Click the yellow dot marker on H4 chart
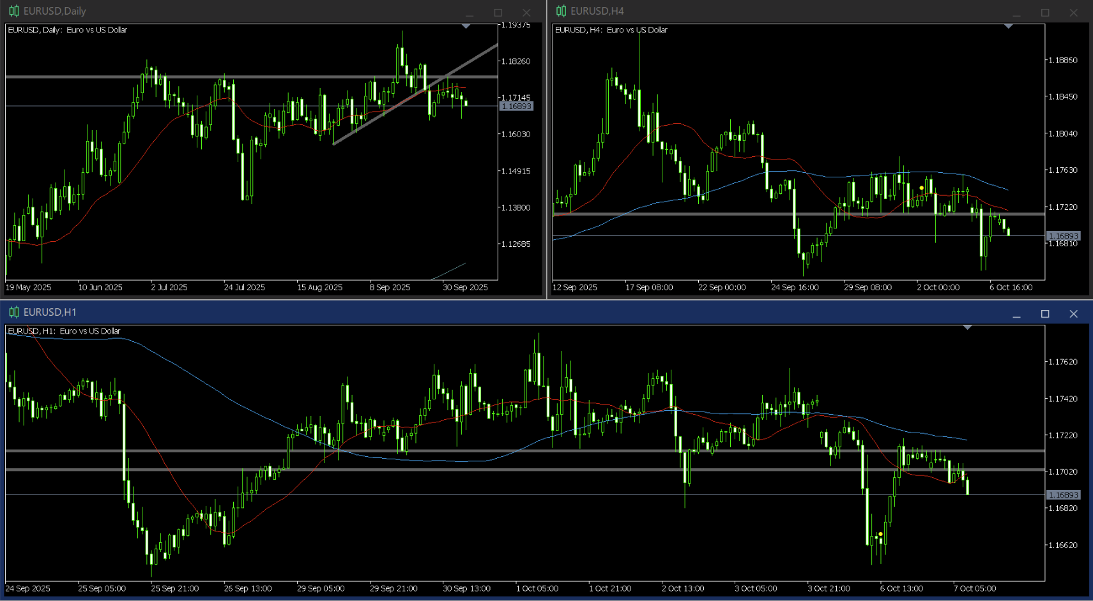 point(921,188)
